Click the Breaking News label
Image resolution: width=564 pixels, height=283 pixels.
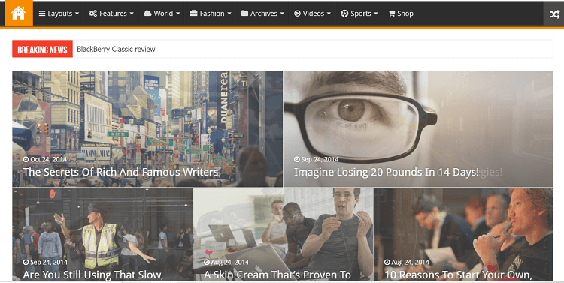pyautogui.click(x=42, y=50)
